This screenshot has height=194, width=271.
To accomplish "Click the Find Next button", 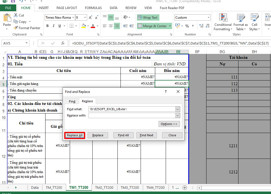I will point(147,135).
